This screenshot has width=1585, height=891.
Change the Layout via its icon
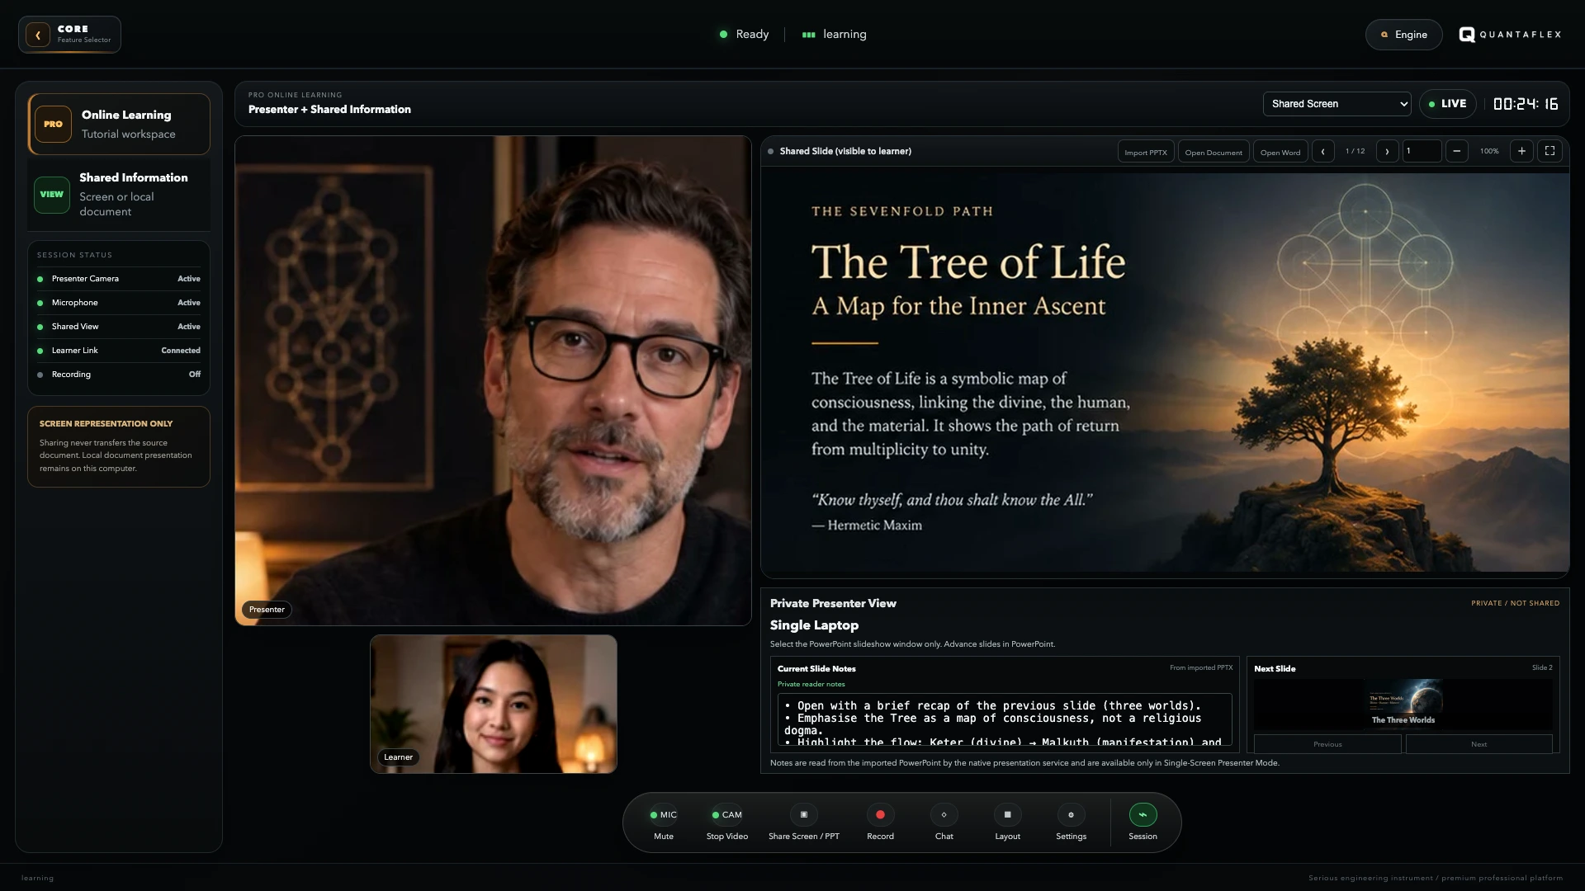tap(1007, 814)
